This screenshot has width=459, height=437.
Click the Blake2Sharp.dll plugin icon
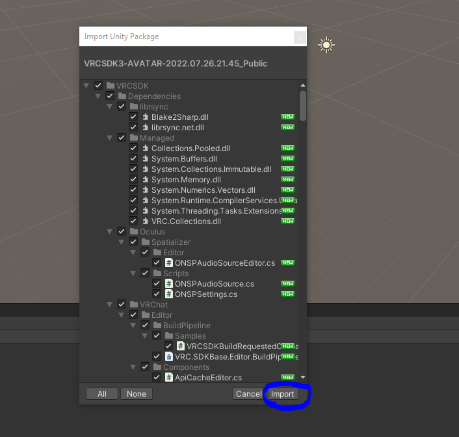[145, 117]
